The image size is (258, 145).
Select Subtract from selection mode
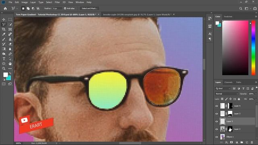click(33, 8)
